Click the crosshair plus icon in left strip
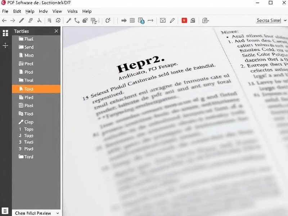This screenshot has height=216, width=288. point(5,45)
